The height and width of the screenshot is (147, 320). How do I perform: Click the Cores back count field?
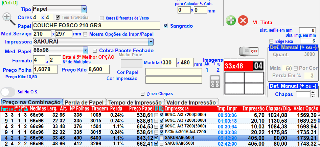click(49, 18)
